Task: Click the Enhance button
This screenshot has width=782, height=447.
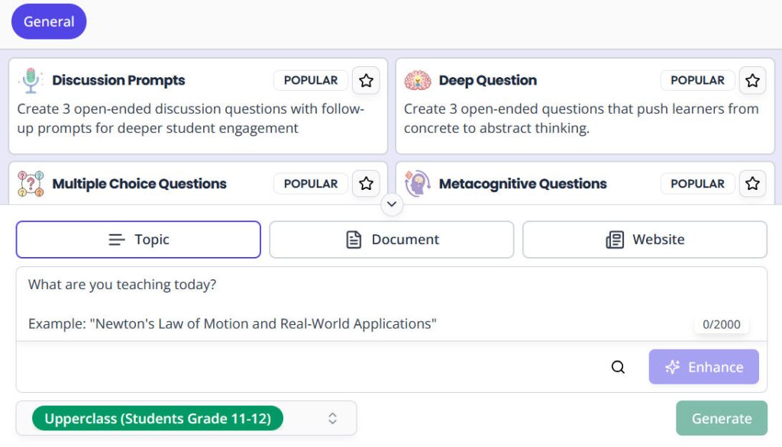Action: 703,367
